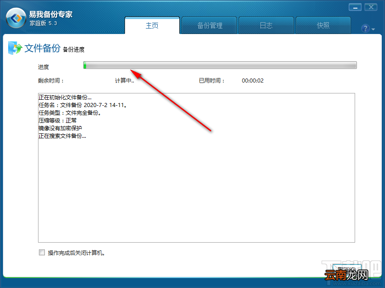Click the backup progress bar
Viewport: 385px width, 288px height.
coord(220,65)
